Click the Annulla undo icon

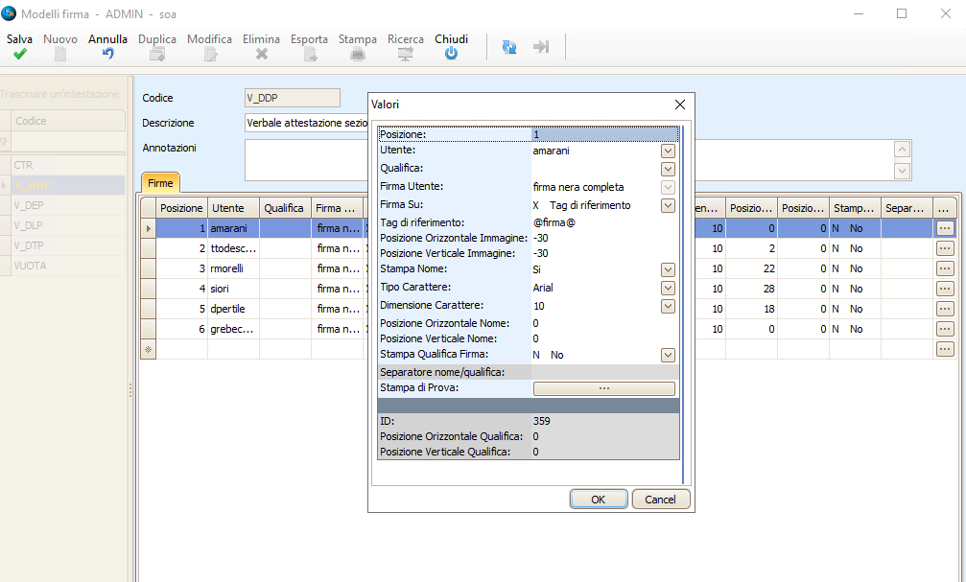click(x=107, y=55)
